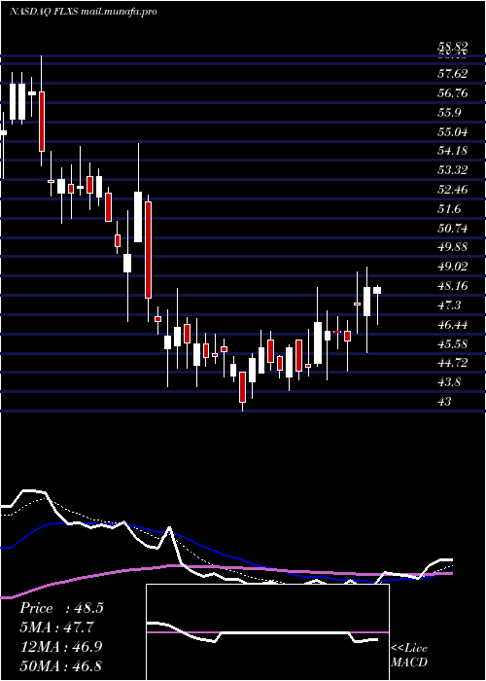Image resolution: width=486 pixels, height=681 pixels.
Task: Click the last white candlestick on the right
Action: click(x=377, y=290)
